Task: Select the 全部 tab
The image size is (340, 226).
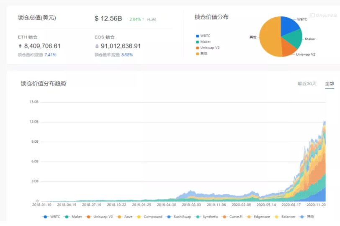Action: 330,84
